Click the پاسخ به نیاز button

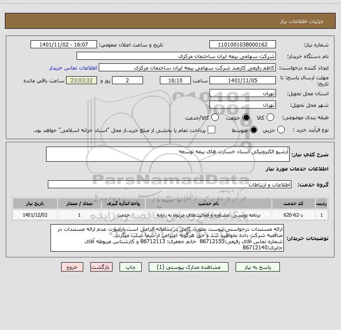(x=258, y=267)
